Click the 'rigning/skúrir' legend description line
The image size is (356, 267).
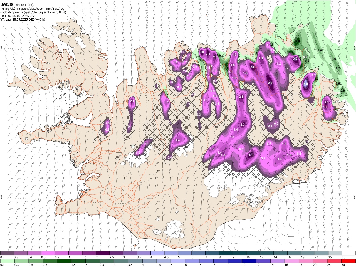coord(32,9)
